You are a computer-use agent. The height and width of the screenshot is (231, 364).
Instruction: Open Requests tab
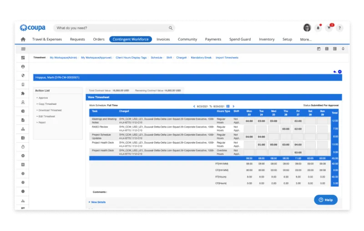(77, 39)
